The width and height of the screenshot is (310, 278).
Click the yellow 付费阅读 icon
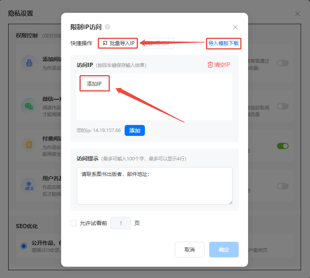pos(29,144)
